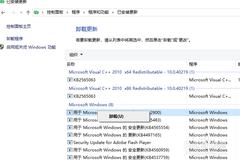
Task: Click the 已安装更新 window title icon
Action: 2,2
